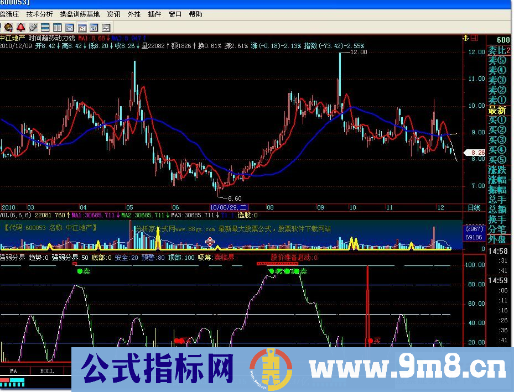Click the 总额 row in quote panel
The width and height of the screenshot is (514, 392).
497,210
